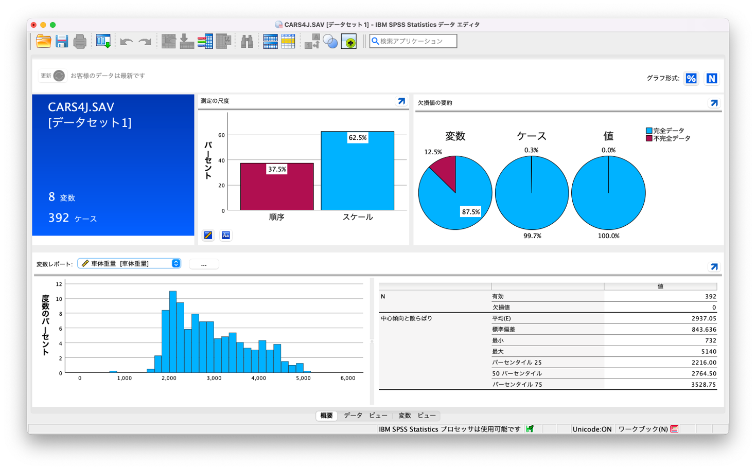Screen dimensions: 756x470
Task: Click the お客様のデータは最新です message
Action: pos(108,76)
